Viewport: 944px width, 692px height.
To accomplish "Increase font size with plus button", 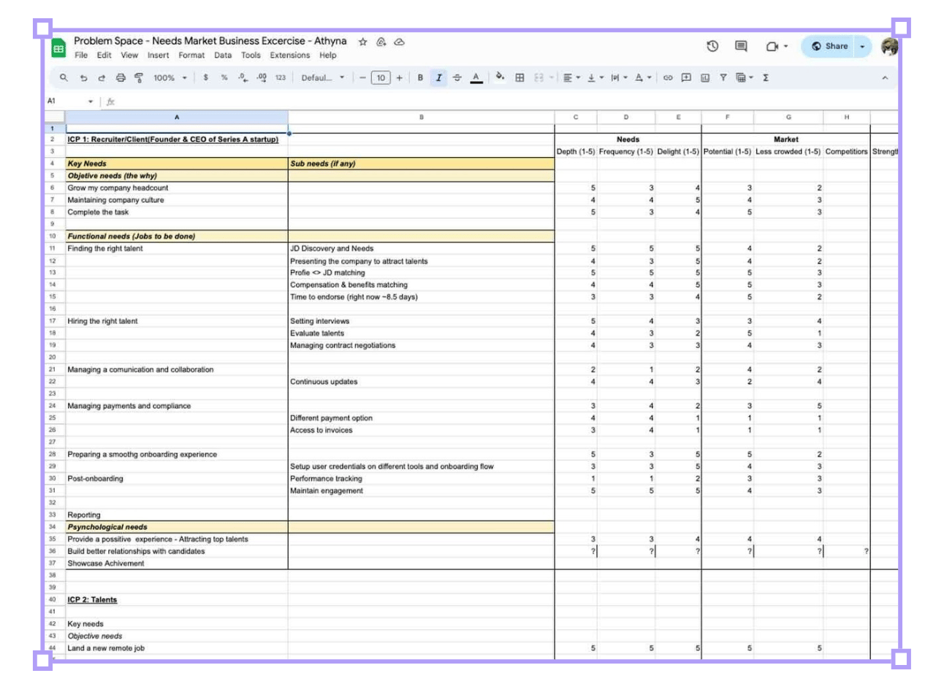I will 399,77.
